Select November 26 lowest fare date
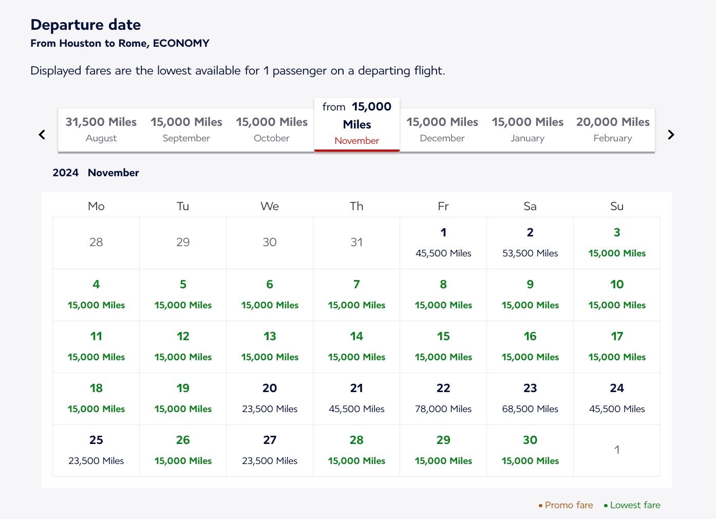Image resolution: width=716 pixels, height=519 pixels. pyautogui.click(x=183, y=450)
